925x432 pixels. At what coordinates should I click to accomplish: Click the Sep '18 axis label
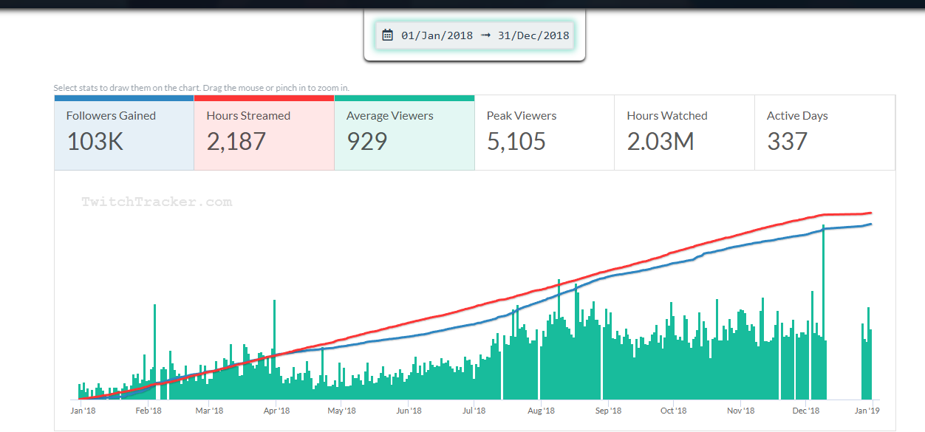(607, 411)
